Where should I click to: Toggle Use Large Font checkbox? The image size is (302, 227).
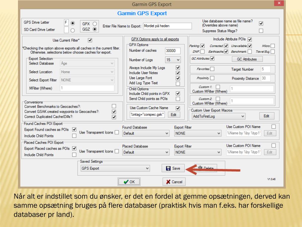pos(178,78)
